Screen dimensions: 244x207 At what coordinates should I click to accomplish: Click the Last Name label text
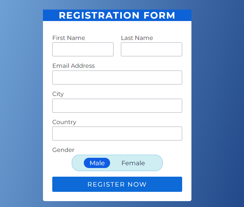tap(137, 38)
